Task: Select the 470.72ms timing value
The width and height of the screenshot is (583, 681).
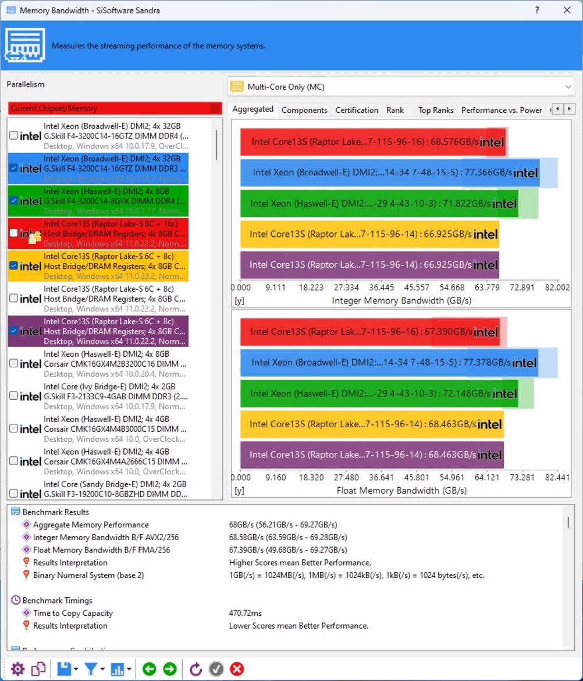Action: tap(246, 613)
